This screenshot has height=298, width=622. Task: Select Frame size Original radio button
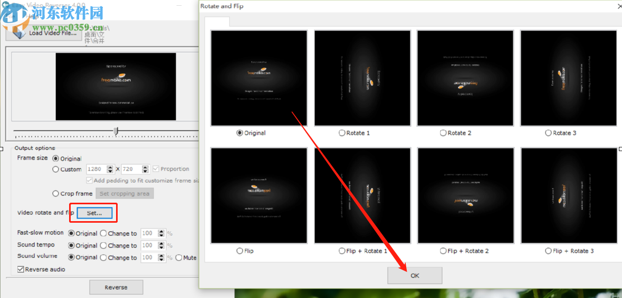coord(67,158)
